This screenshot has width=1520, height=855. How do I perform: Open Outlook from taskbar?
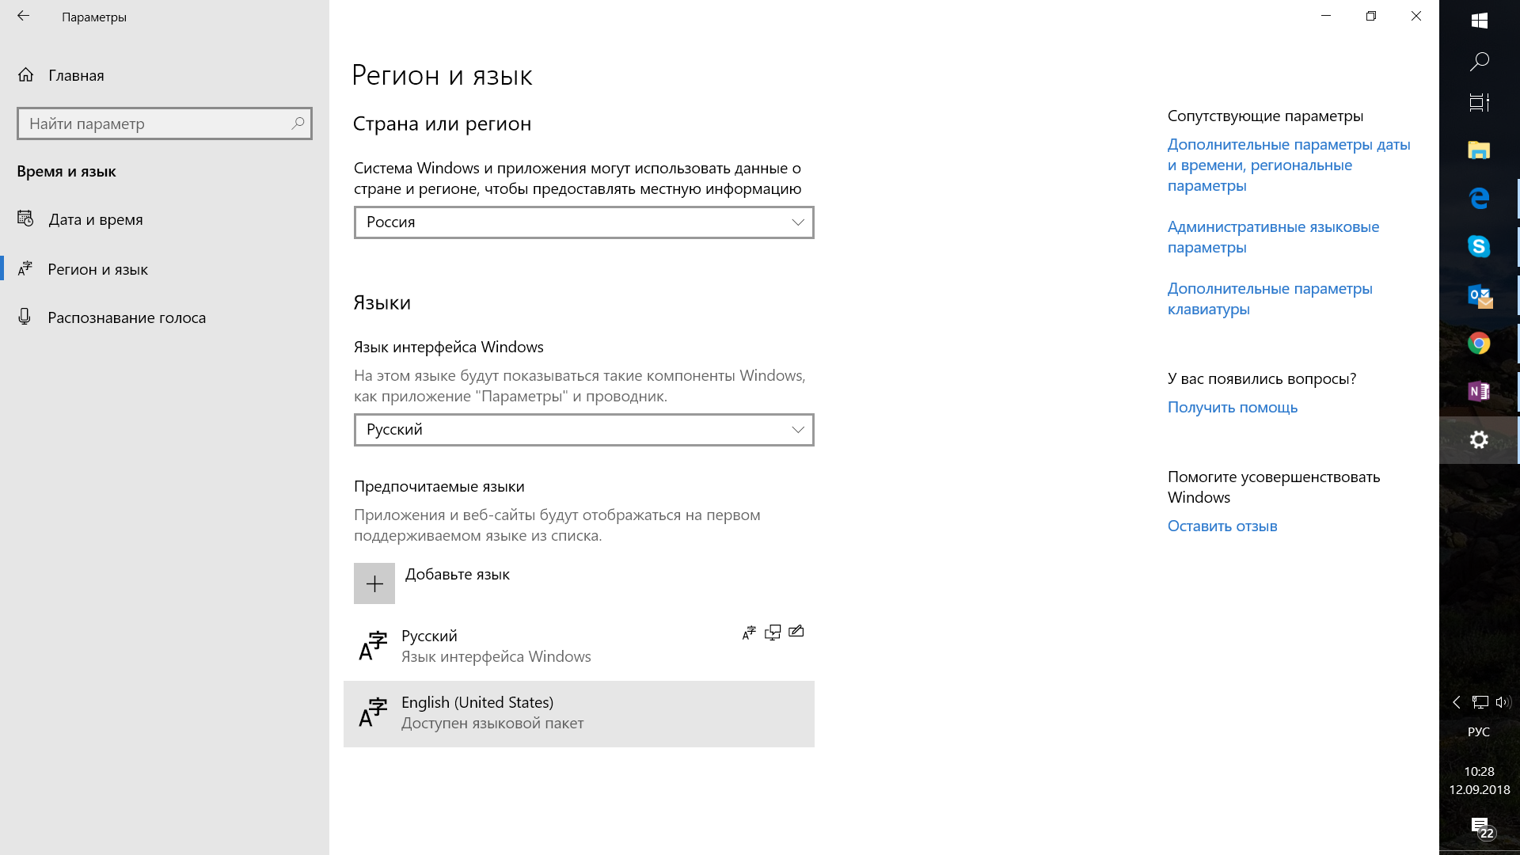1480,295
